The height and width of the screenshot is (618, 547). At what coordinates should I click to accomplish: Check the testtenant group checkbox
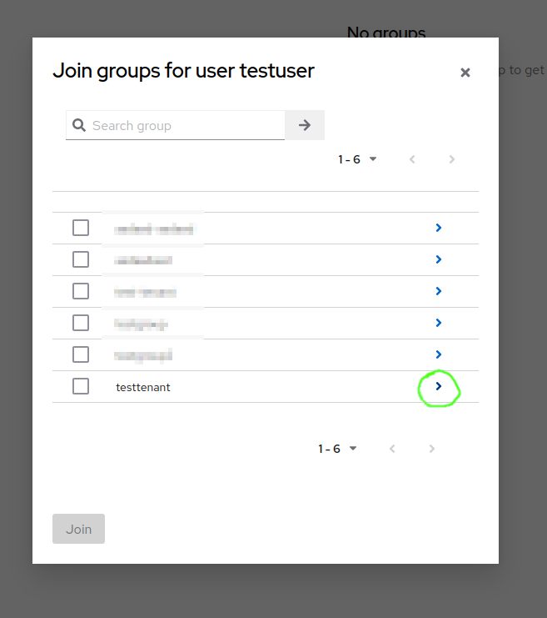pyautogui.click(x=81, y=386)
